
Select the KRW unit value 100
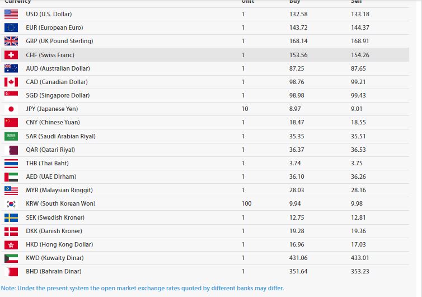click(246, 203)
